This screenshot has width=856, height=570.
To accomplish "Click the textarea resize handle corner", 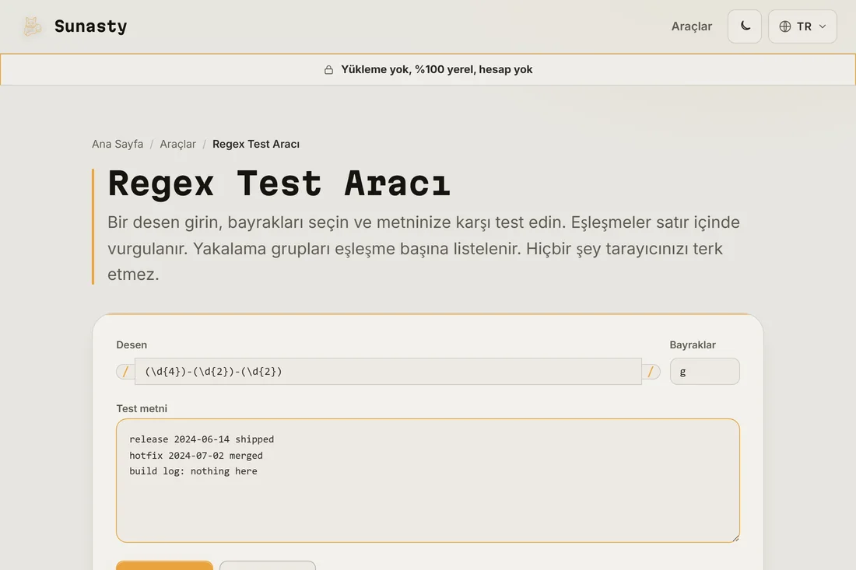I will pos(735,538).
